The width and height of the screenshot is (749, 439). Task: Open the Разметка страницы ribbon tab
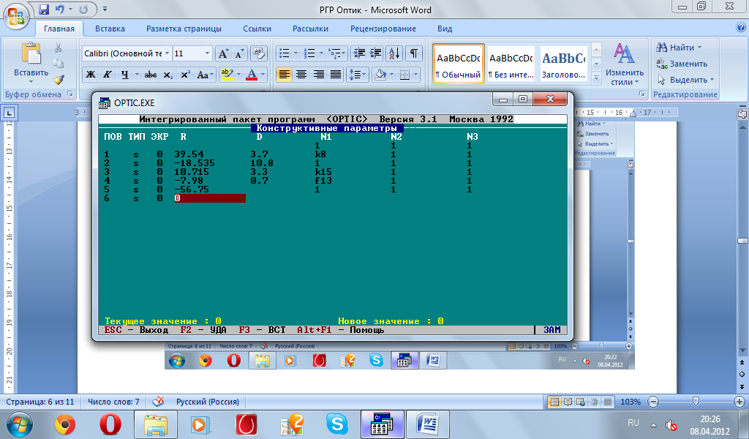coord(184,29)
